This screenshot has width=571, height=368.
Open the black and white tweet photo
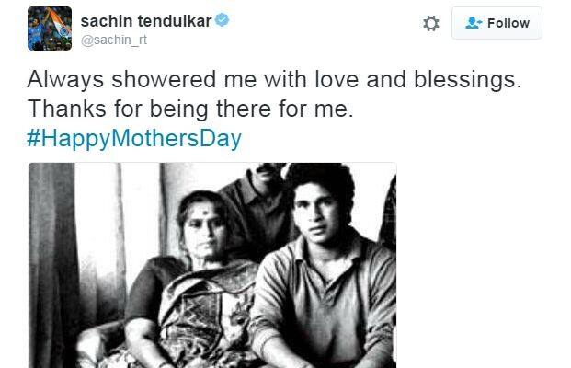(212, 265)
